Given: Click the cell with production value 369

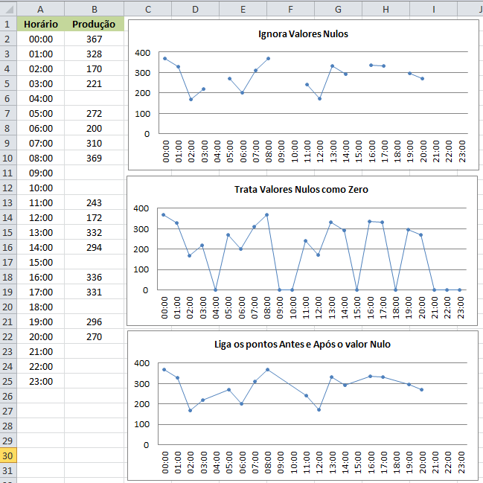Looking at the screenshot, I should click(x=94, y=158).
